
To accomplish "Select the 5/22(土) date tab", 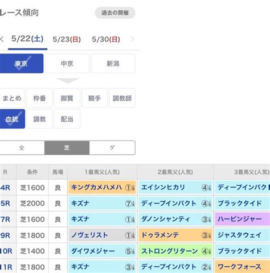I will [x=27, y=39].
